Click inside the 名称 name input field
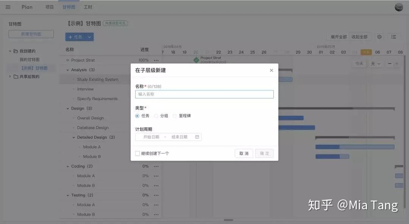409x224 pixels. [x=204, y=94]
